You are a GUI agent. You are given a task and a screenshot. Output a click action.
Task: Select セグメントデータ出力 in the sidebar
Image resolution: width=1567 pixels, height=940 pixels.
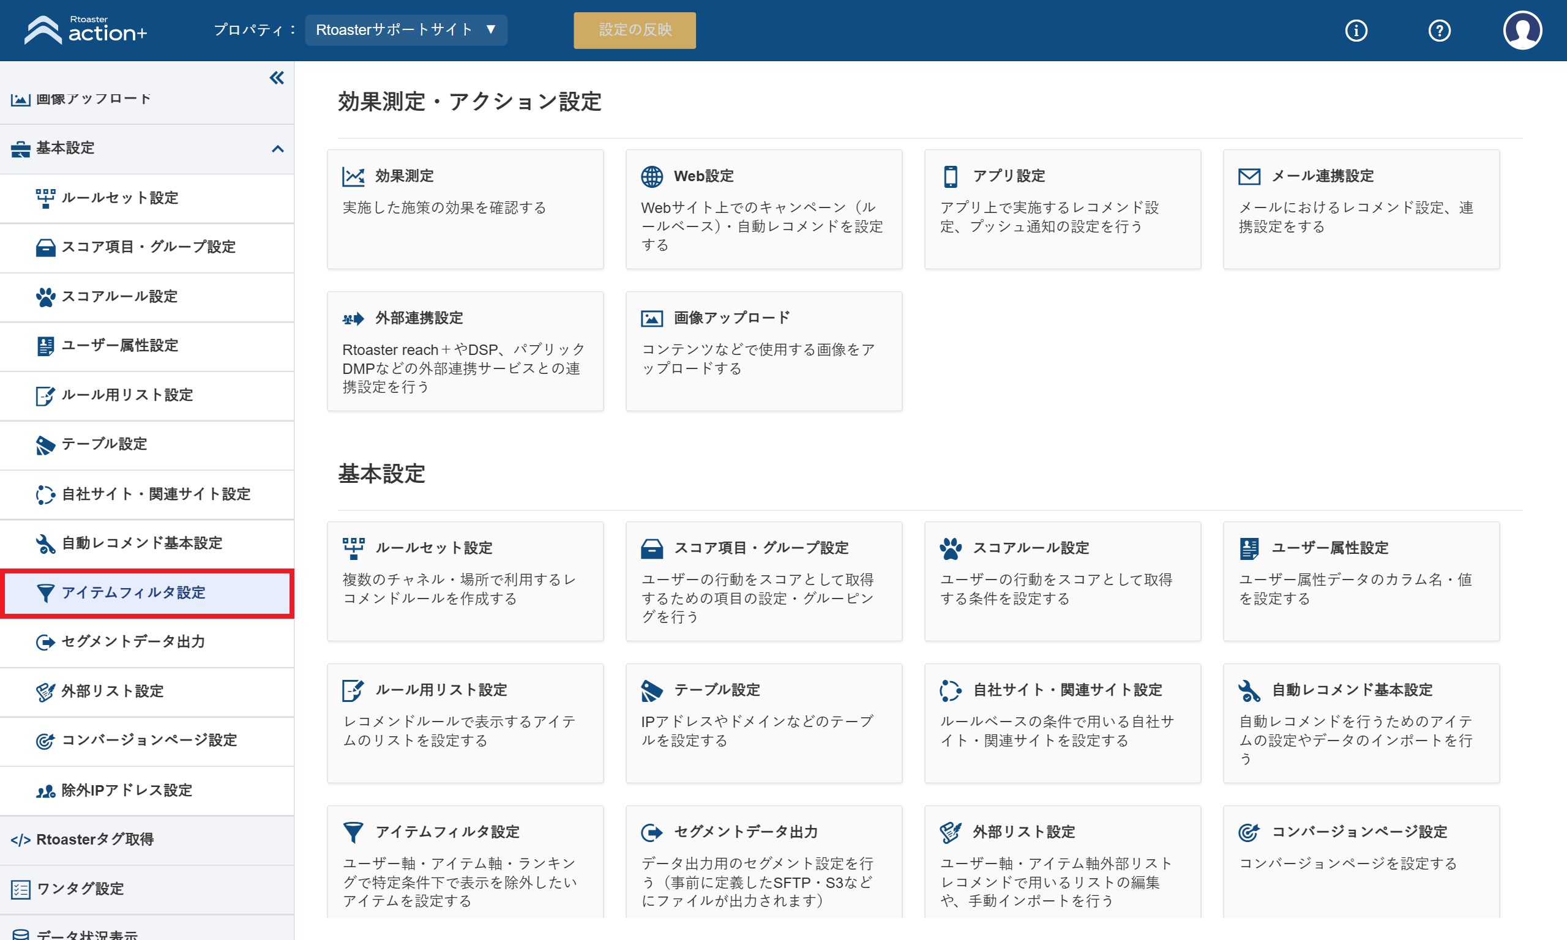pos(147,643)
